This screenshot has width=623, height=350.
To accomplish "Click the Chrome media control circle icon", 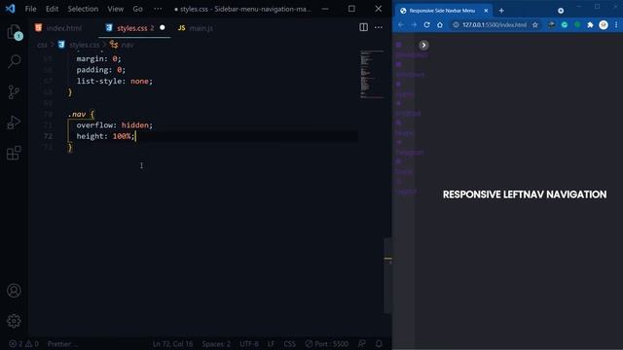I will [x=561, y=11].
